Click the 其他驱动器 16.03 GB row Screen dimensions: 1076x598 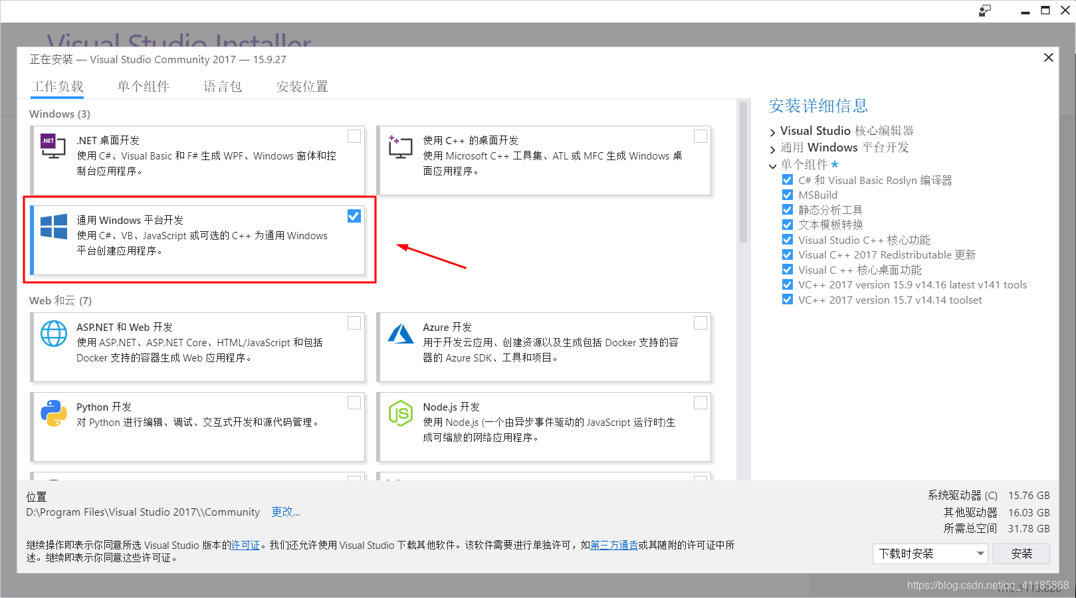click(997, 512)
